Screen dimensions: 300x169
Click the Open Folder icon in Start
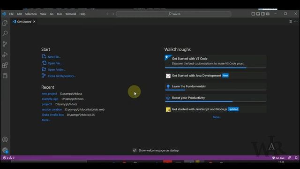(44, 69)
